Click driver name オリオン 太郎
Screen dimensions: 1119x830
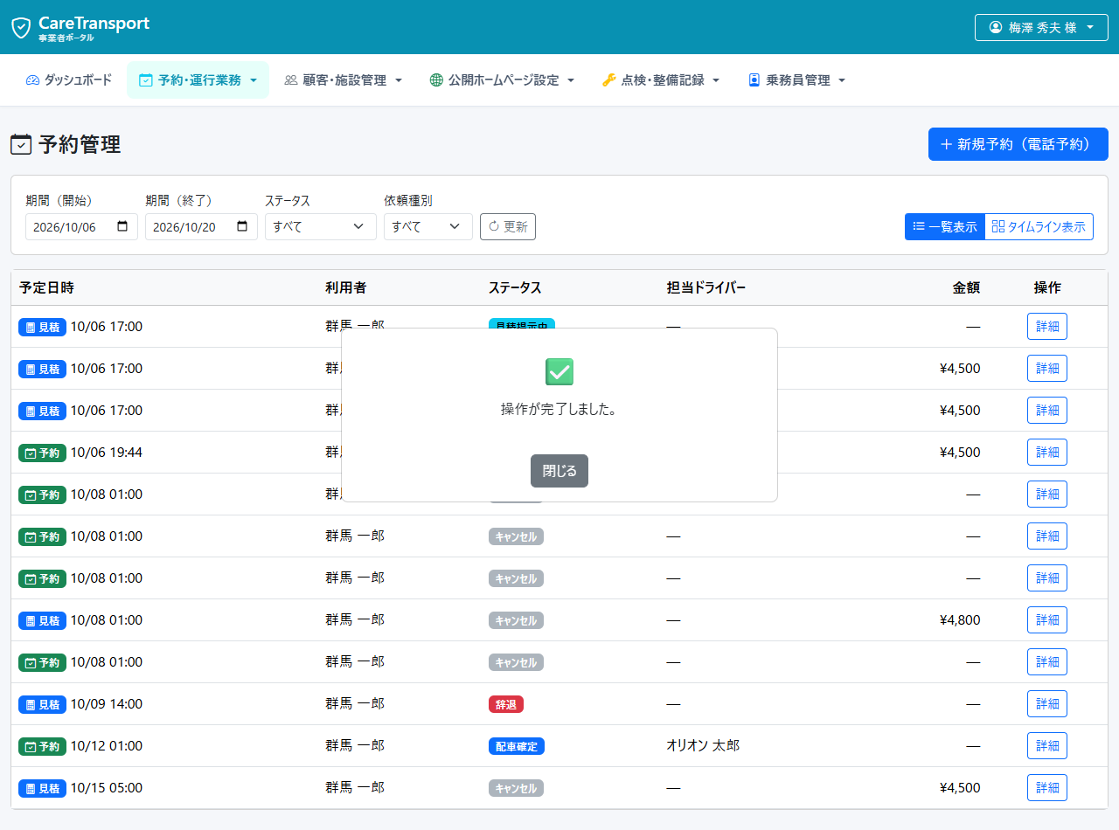coord(703,746)
